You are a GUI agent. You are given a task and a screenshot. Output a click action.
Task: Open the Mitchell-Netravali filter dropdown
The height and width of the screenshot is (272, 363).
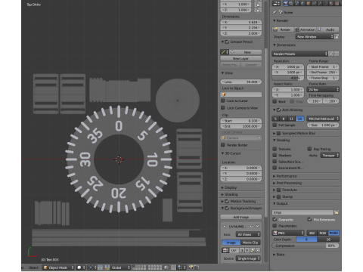click(x=323, y=119)
